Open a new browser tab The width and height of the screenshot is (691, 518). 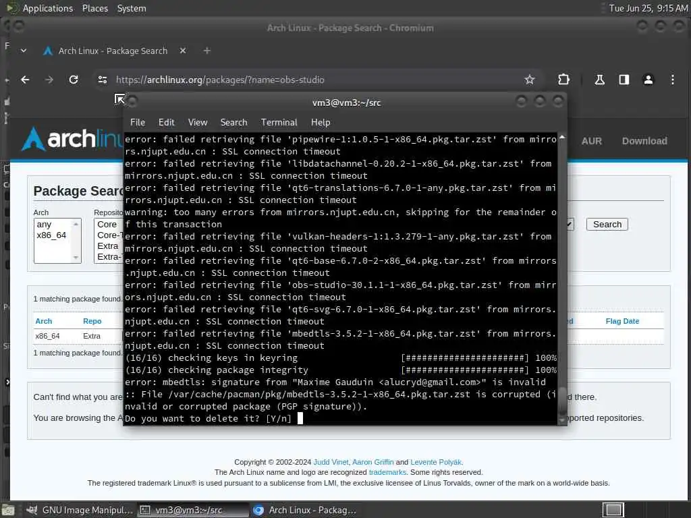(206, 51)
